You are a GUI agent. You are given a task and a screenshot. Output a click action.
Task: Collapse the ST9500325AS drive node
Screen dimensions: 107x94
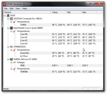click(x=8, y=47)
